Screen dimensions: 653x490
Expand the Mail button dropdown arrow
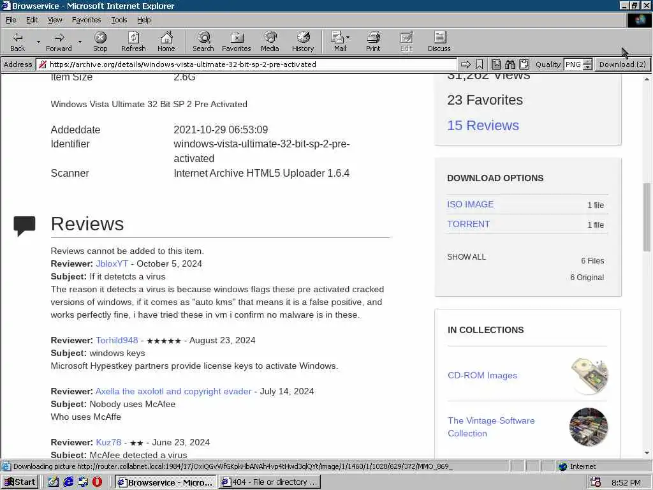pos(348,38)
